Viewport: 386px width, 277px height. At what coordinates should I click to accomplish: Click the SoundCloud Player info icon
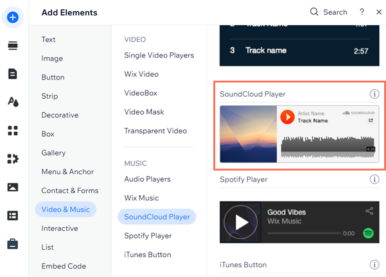point(374,94)
